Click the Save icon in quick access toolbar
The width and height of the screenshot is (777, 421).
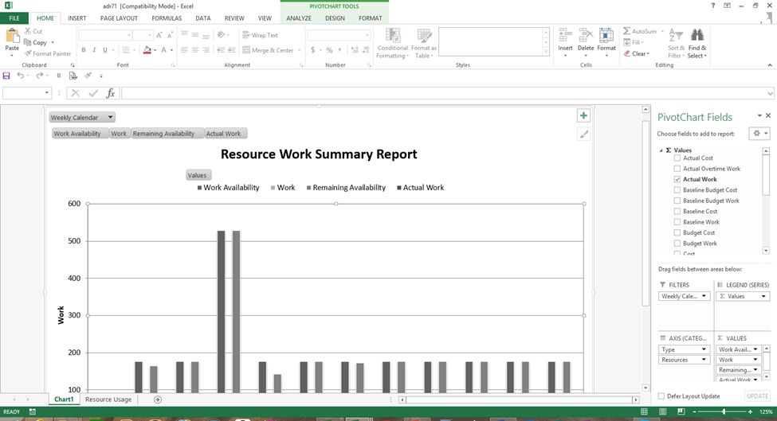(6, 76)
